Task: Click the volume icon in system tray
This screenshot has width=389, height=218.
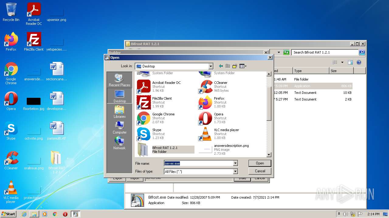Action: coord(346,214)
